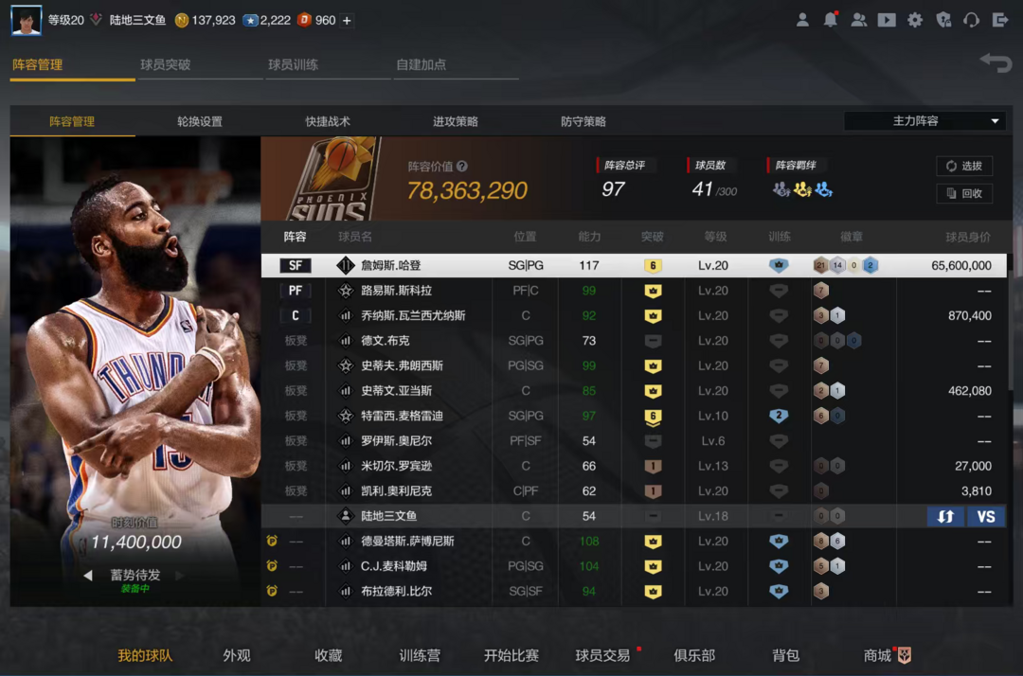Open the lineup bonds icons
Image resolution: width=1023 pixels, height=676 pixels.
click(x=802, y=189)
